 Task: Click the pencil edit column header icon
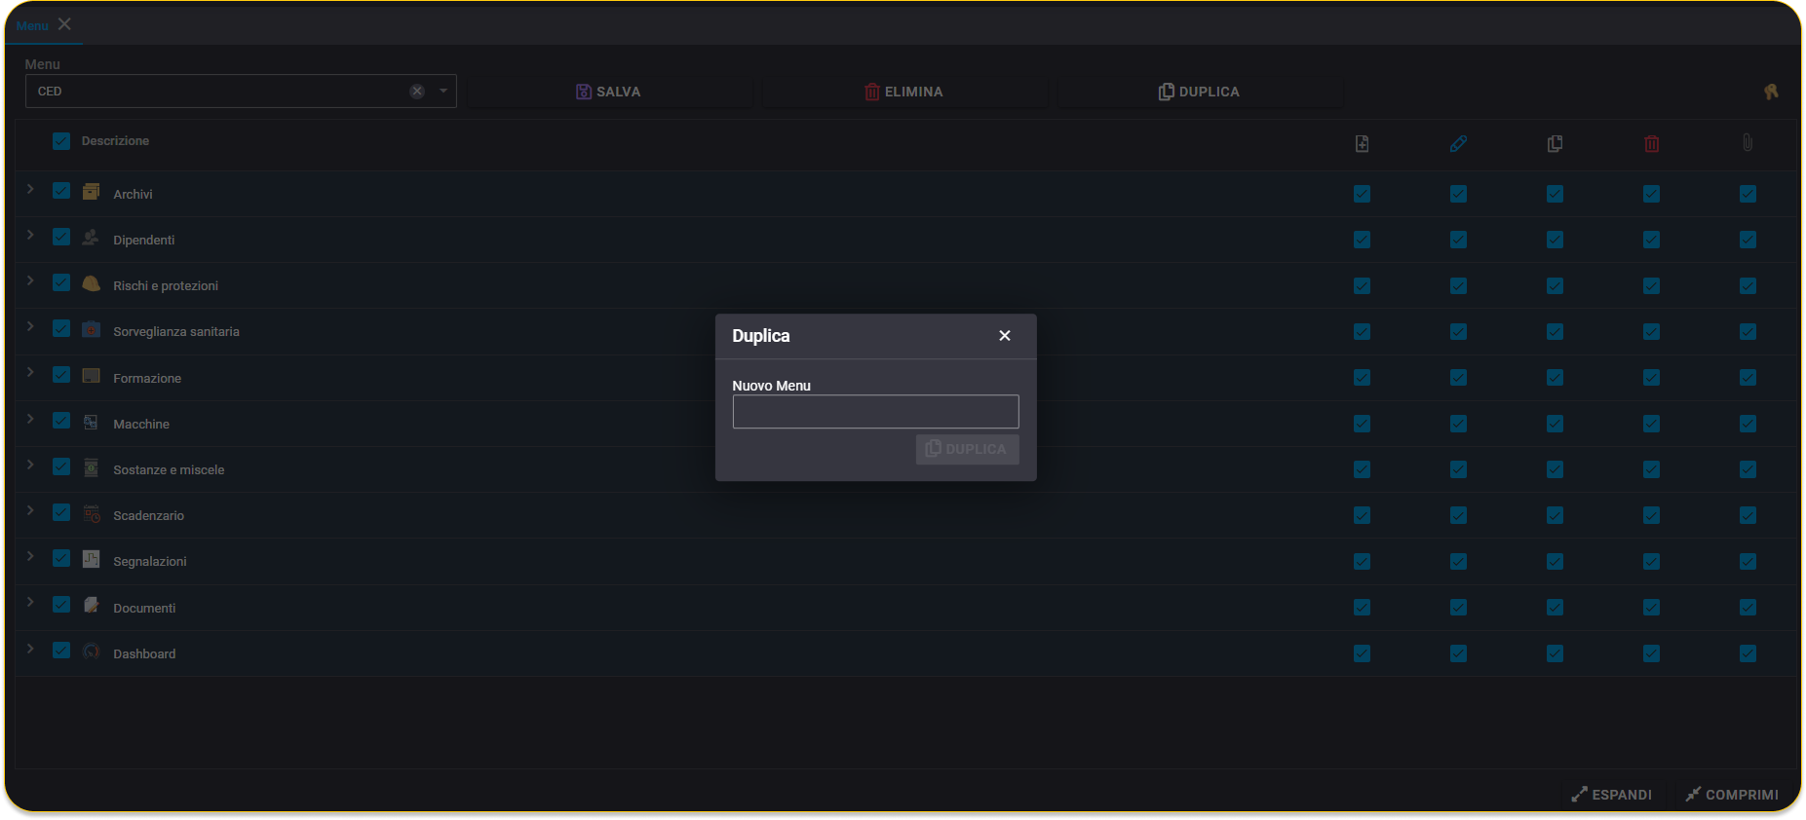(1458, 143)
